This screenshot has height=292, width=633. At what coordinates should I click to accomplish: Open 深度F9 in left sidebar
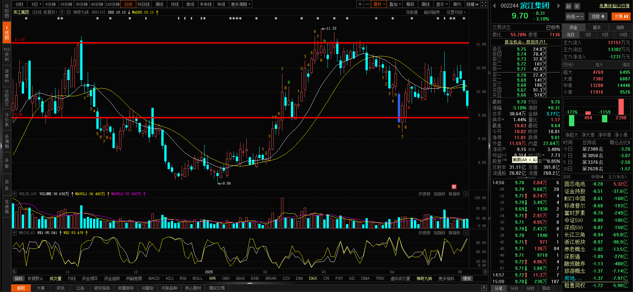coord(7,76)
